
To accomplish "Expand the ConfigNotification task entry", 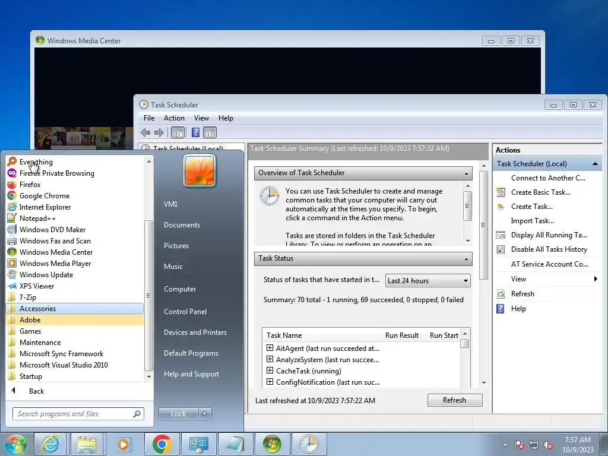I will click(270, 382).
